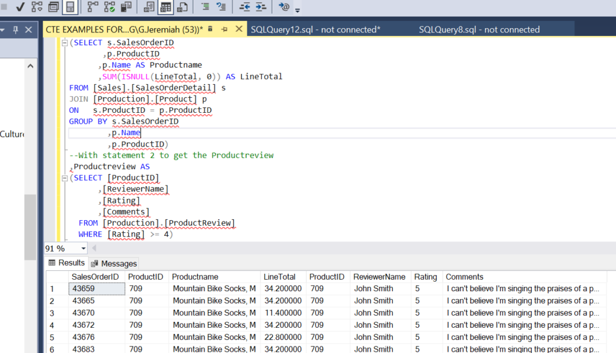Comment out the selected lines
This screenshot has height=353, width=616.
(x=205, y=7)
